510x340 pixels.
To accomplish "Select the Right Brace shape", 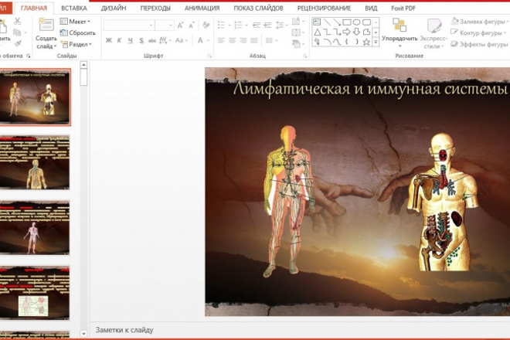I will tap(357, 42).
